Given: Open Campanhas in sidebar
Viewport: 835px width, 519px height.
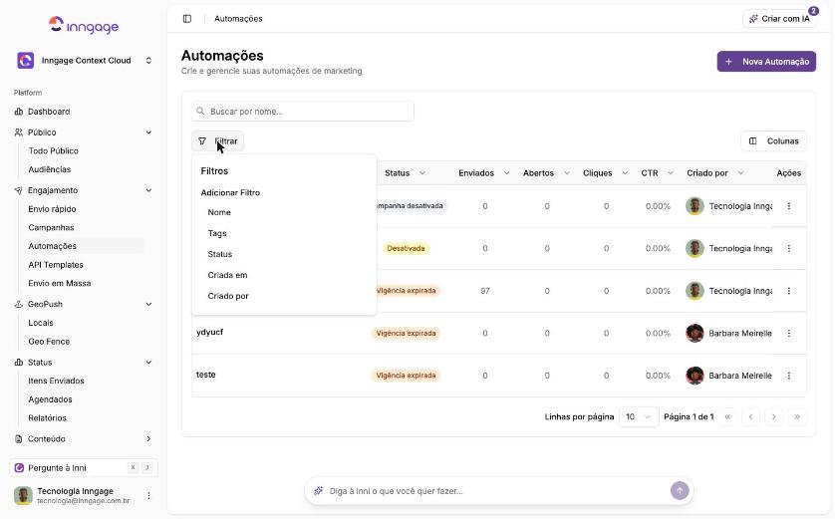Looking at the screenshot, I should pos(51,227).
